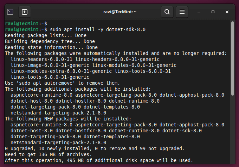Click the vertical scrollbar thumb
The height and width of the screenshot is (167, 239).
(232, 58)
